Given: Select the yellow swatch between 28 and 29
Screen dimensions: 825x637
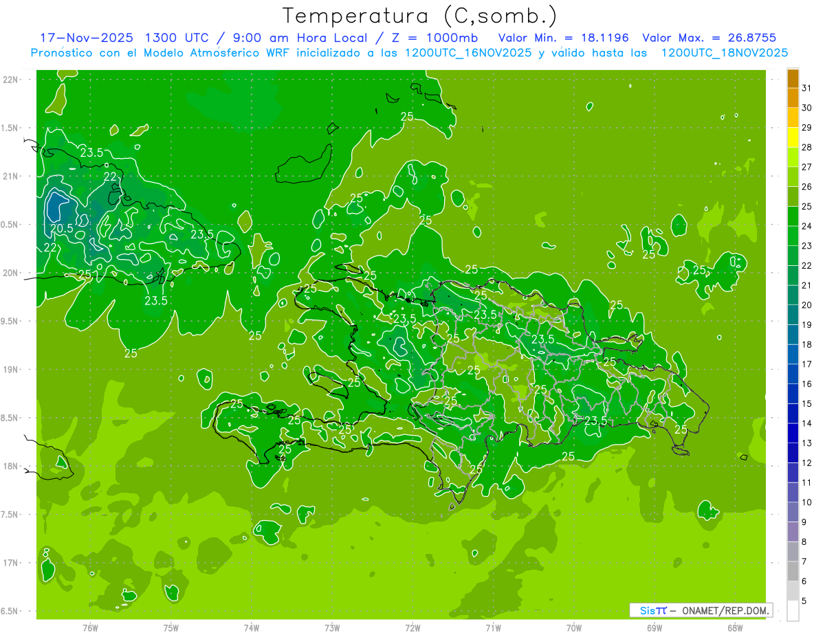Looking at the screenshot, I should (x=793, y=137).
